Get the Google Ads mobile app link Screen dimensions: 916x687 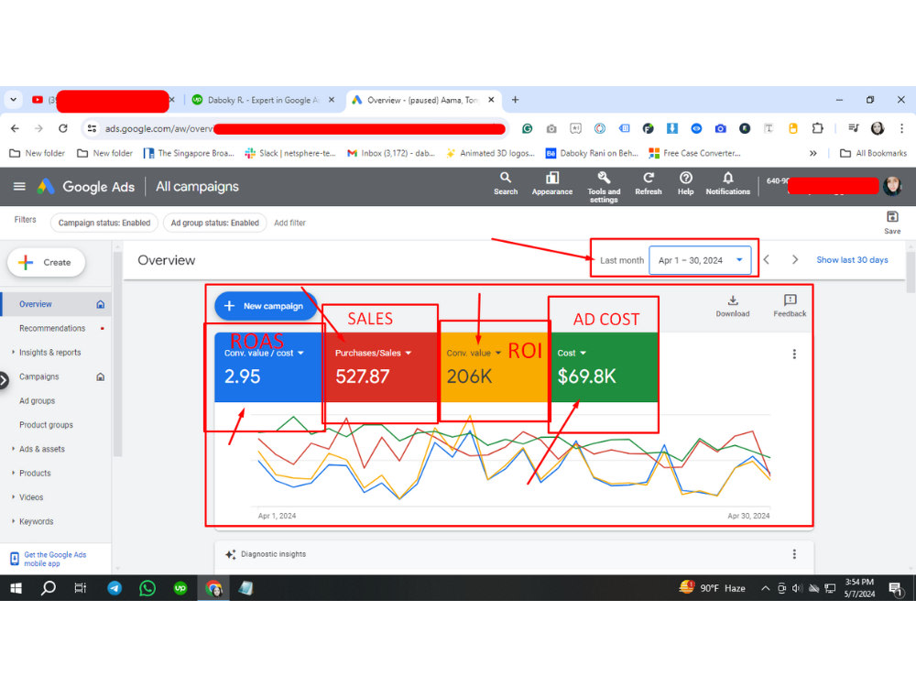click(55, 559)
